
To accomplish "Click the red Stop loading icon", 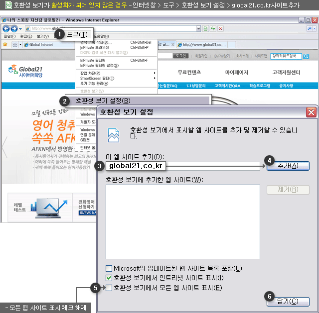I will [221, 29].
